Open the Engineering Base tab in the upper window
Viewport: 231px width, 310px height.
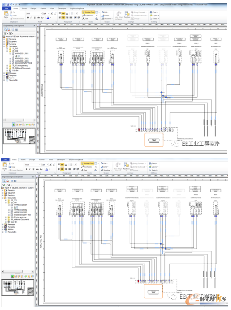coord(77,8)
